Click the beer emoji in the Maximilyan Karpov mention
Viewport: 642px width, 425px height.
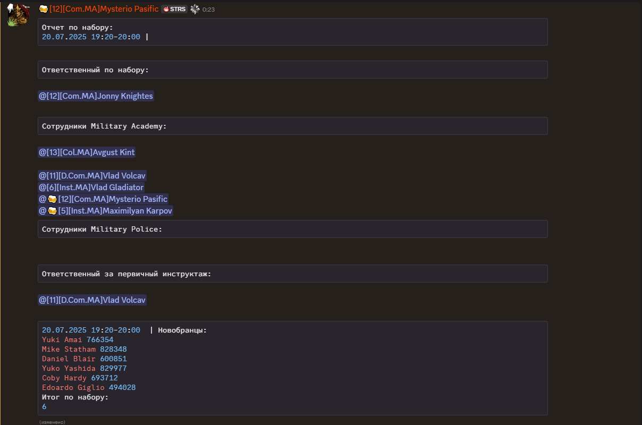tap(52, 211)
